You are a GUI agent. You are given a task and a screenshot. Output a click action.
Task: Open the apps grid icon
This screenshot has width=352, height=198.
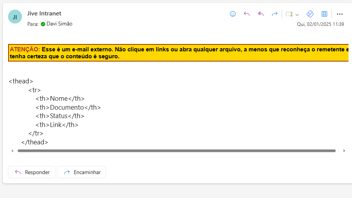coord(324,14)
